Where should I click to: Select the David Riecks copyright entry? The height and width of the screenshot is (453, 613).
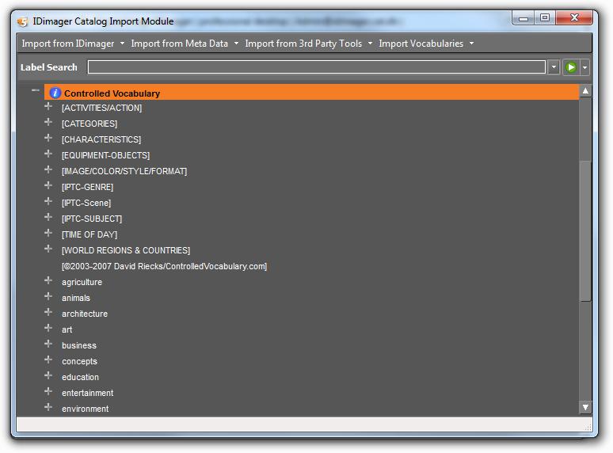[164, 266]
